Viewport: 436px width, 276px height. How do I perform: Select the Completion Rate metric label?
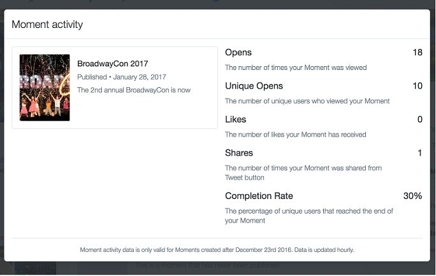[259, 196]
